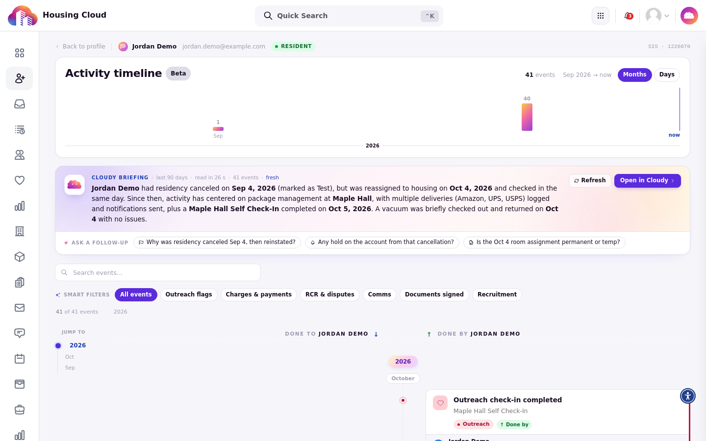Open the package cube sidebar icon
The height and width of the screenshot is (441, 706).
pos(20,257)
